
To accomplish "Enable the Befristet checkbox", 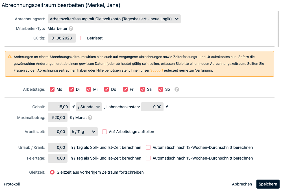I will pyautogui.click(x=83, y=38).
